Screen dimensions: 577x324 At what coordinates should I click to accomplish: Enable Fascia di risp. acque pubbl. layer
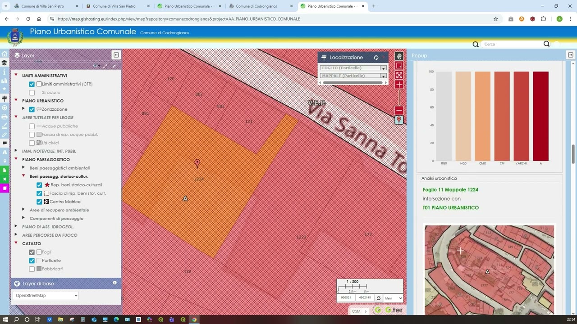coord(32,135)
